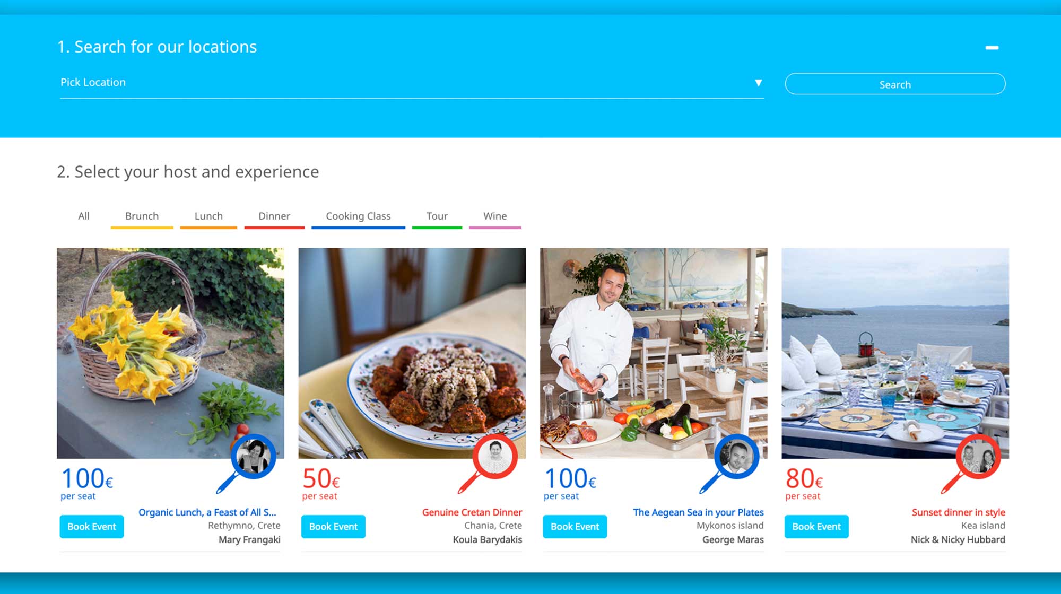Select the Tour category filter tab

coord(437,216)
